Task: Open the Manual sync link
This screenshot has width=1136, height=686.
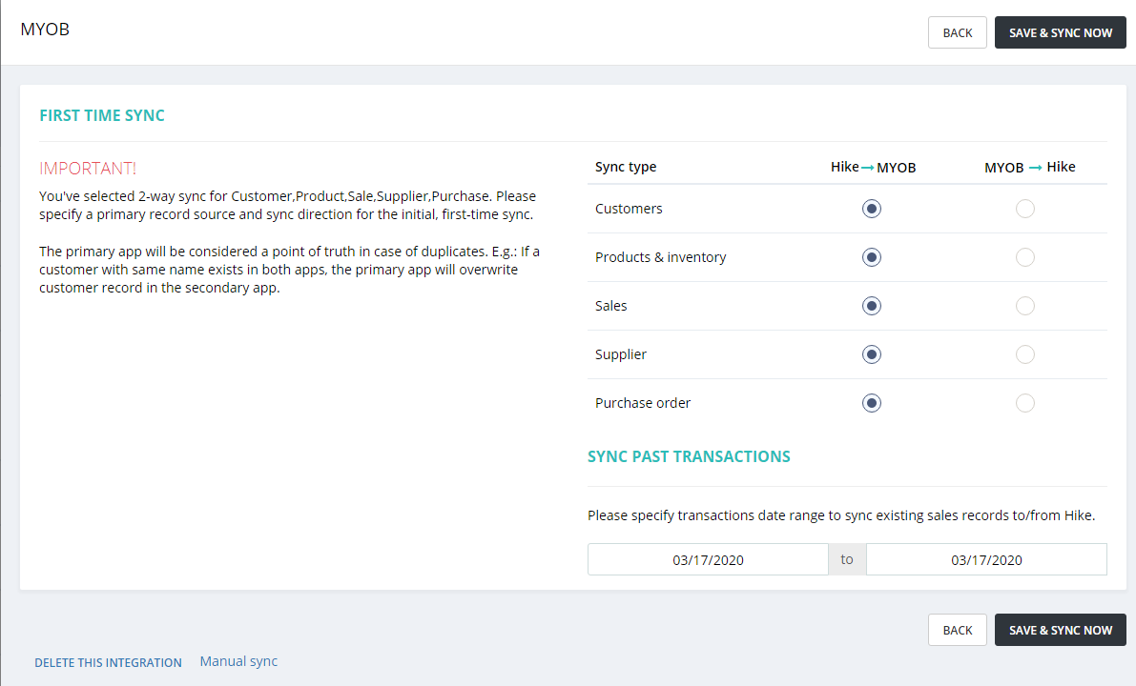Action: pos(238,661)
